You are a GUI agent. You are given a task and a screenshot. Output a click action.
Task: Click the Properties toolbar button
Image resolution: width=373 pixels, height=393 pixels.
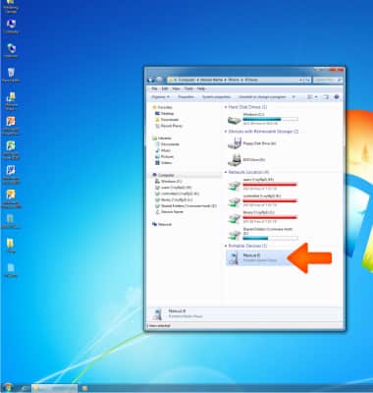click(186, 97)
